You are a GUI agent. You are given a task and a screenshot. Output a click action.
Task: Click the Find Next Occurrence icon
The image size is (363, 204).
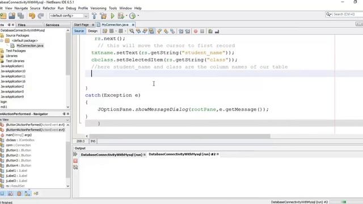pos(145,31)
